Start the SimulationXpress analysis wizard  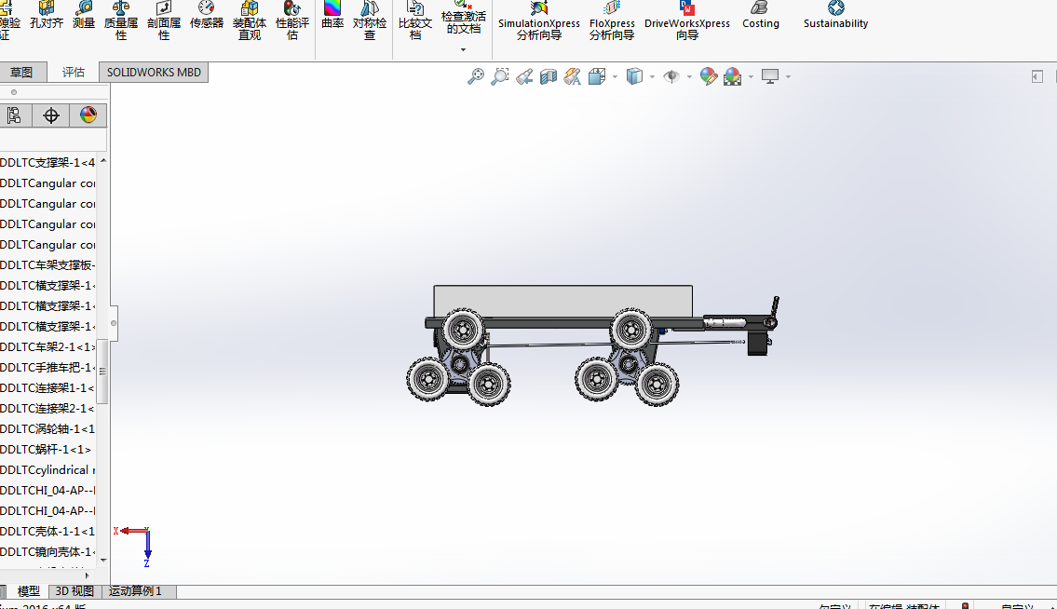coord(538,20)
